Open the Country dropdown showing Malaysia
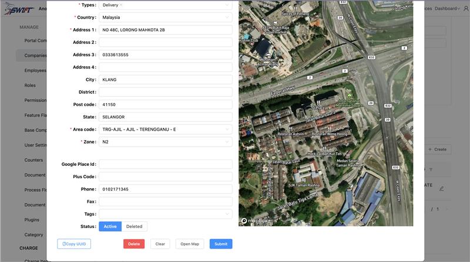Image resolution: width=470 pixels, height=262 pixels. coord(166,18)
